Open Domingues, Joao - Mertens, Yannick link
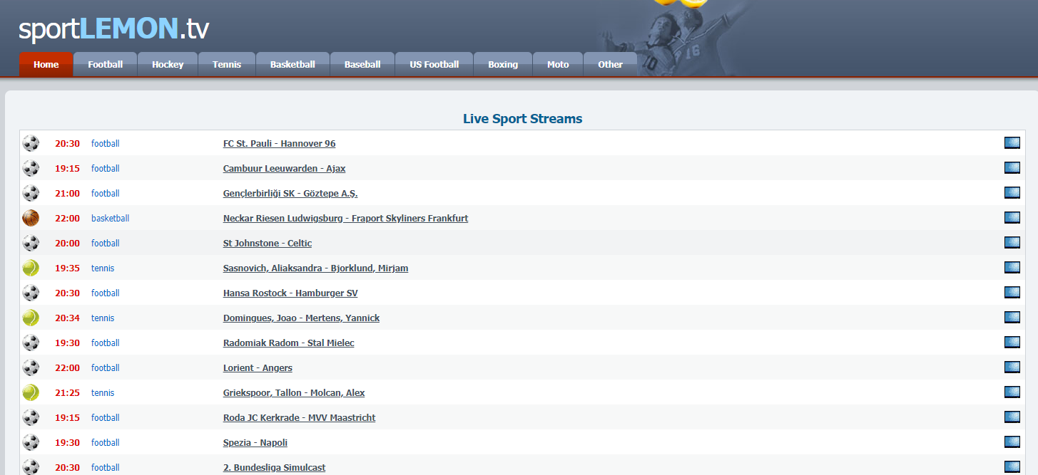Screen dimensions: 1038x475 click(x=301, y=318)
